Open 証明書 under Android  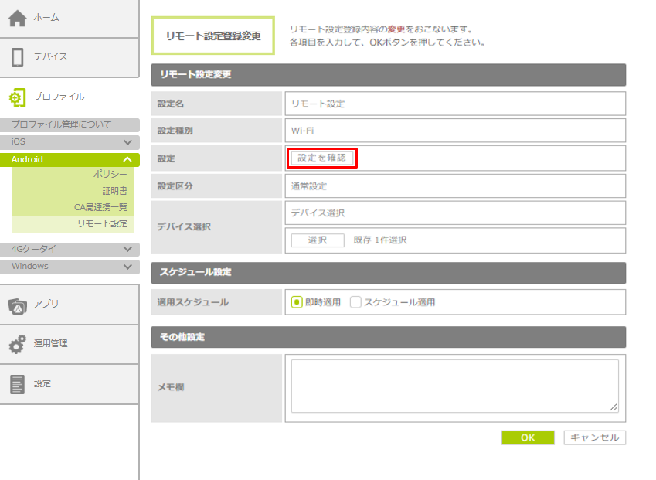point(114,191)
